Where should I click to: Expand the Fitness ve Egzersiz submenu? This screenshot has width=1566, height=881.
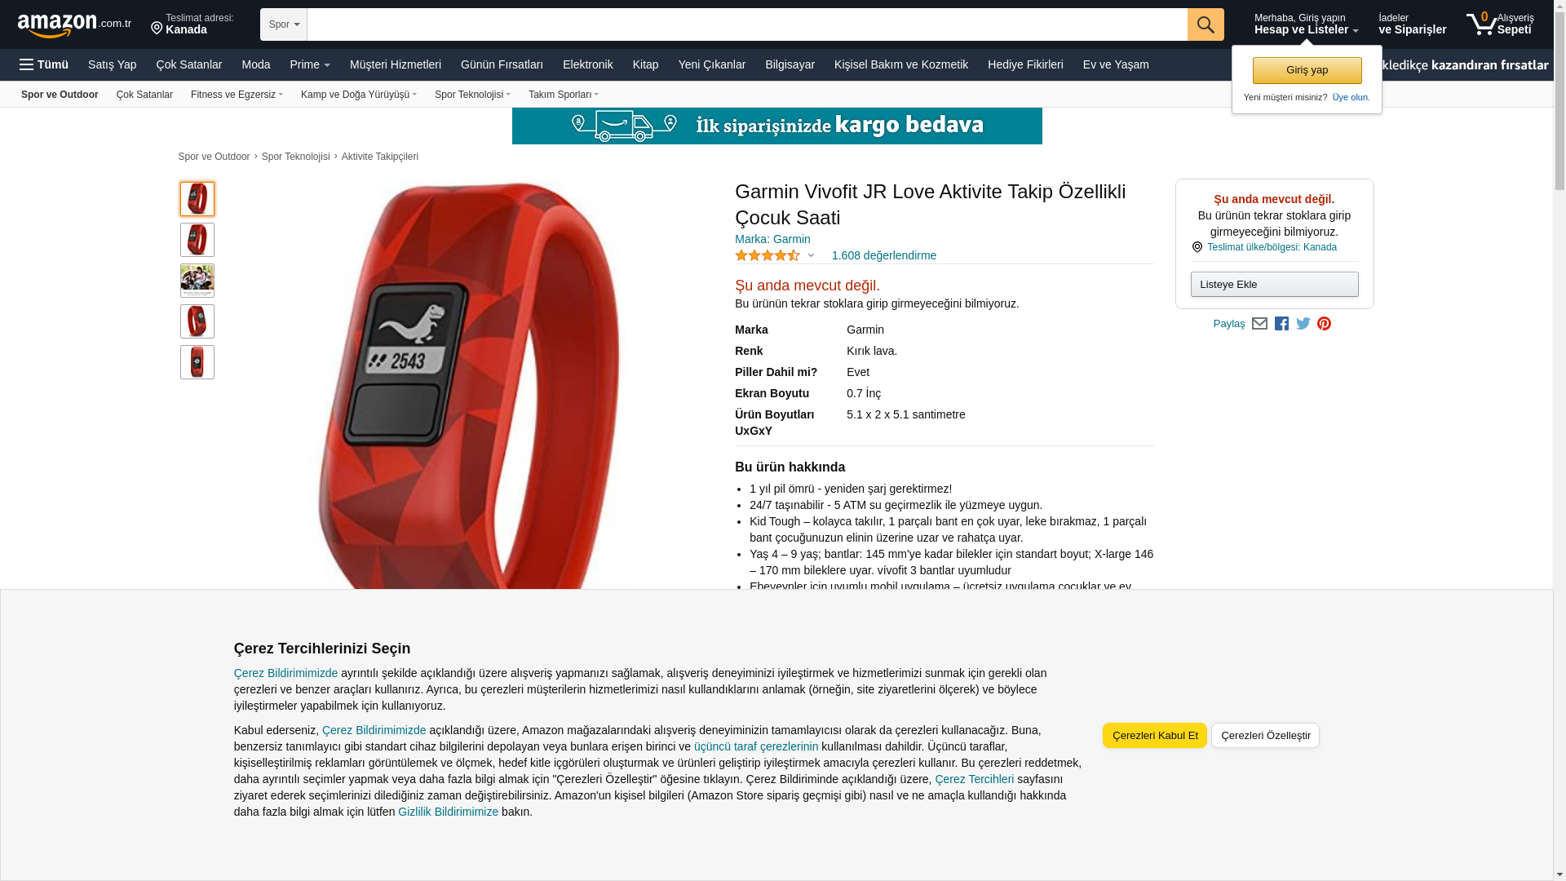point(237,95)
